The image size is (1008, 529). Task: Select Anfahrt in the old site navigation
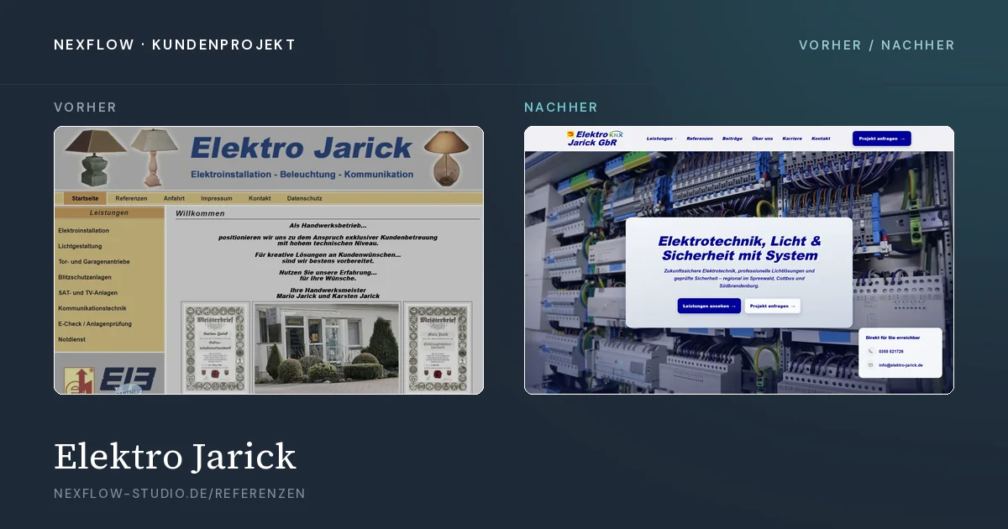coord(174,198)
